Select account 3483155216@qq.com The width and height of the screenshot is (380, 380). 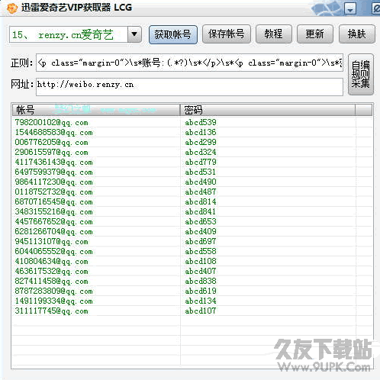click(53, 211)
